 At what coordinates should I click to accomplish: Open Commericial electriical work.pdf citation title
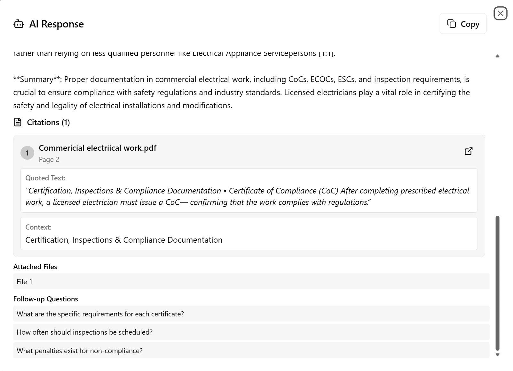tap(98, 148)
